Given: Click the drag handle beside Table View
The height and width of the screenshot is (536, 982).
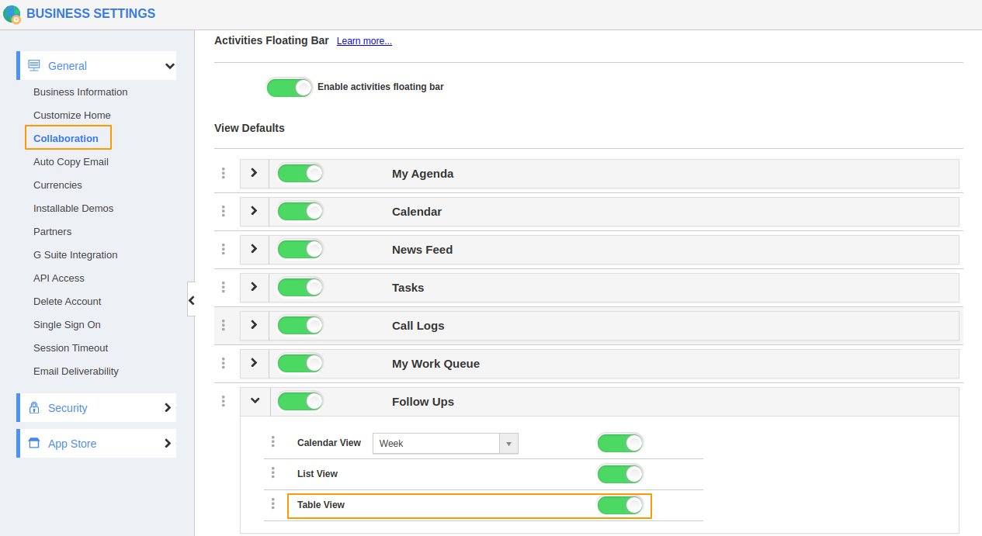Looking at the screenshot, I should click(x=272, y=504).
